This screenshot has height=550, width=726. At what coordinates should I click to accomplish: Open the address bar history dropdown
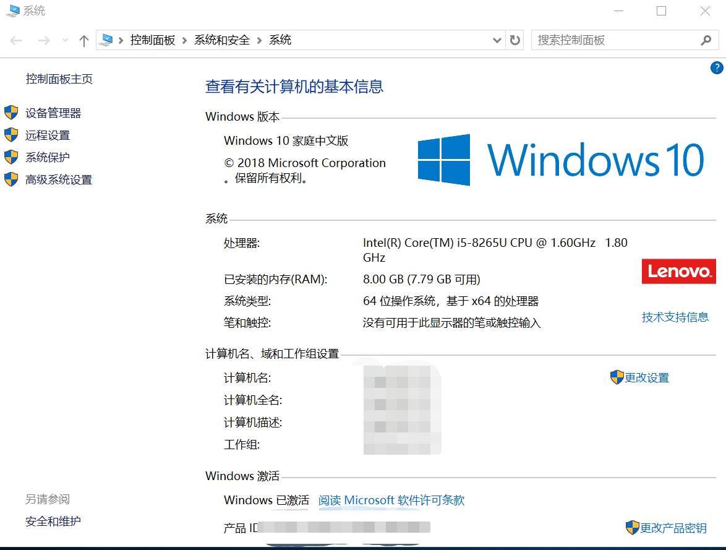pos(497,40)
